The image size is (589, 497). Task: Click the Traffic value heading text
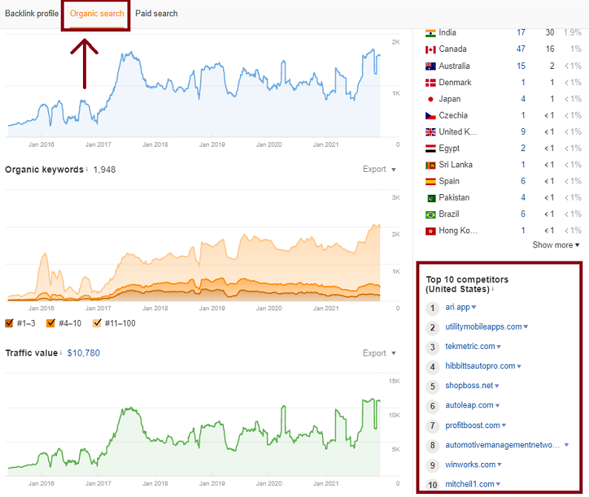[x=32, y=353]
